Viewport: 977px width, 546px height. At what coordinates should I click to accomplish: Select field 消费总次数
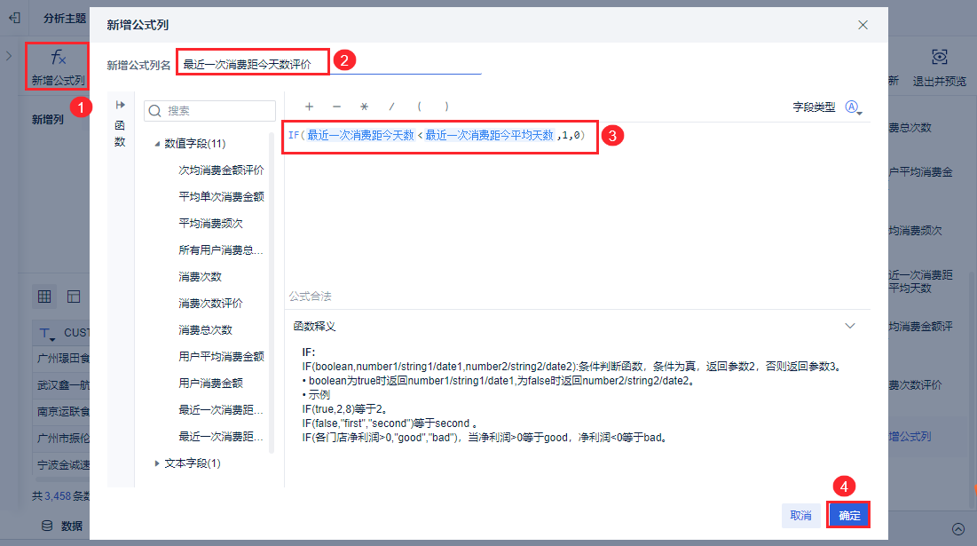[x=205, y=329]
